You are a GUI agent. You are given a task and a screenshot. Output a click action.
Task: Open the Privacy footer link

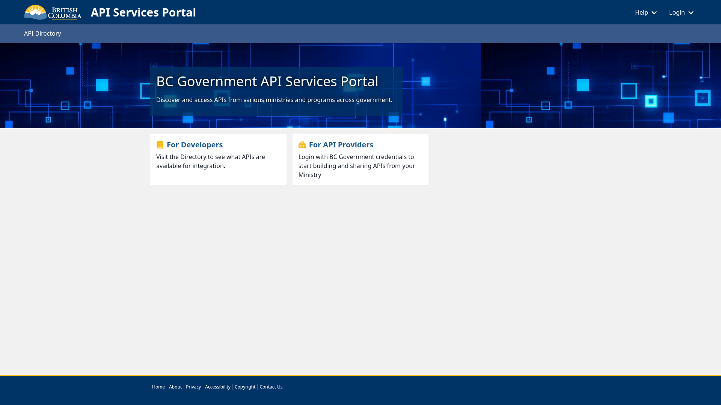click(x=193, y=387)
